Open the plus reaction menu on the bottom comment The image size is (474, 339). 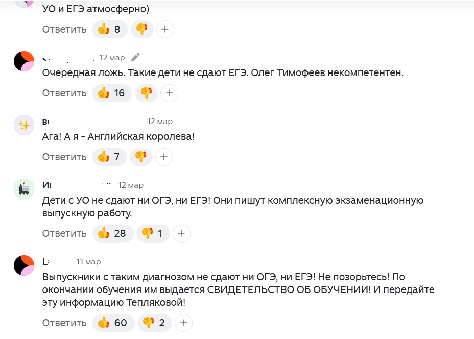[x=183, y=323]
